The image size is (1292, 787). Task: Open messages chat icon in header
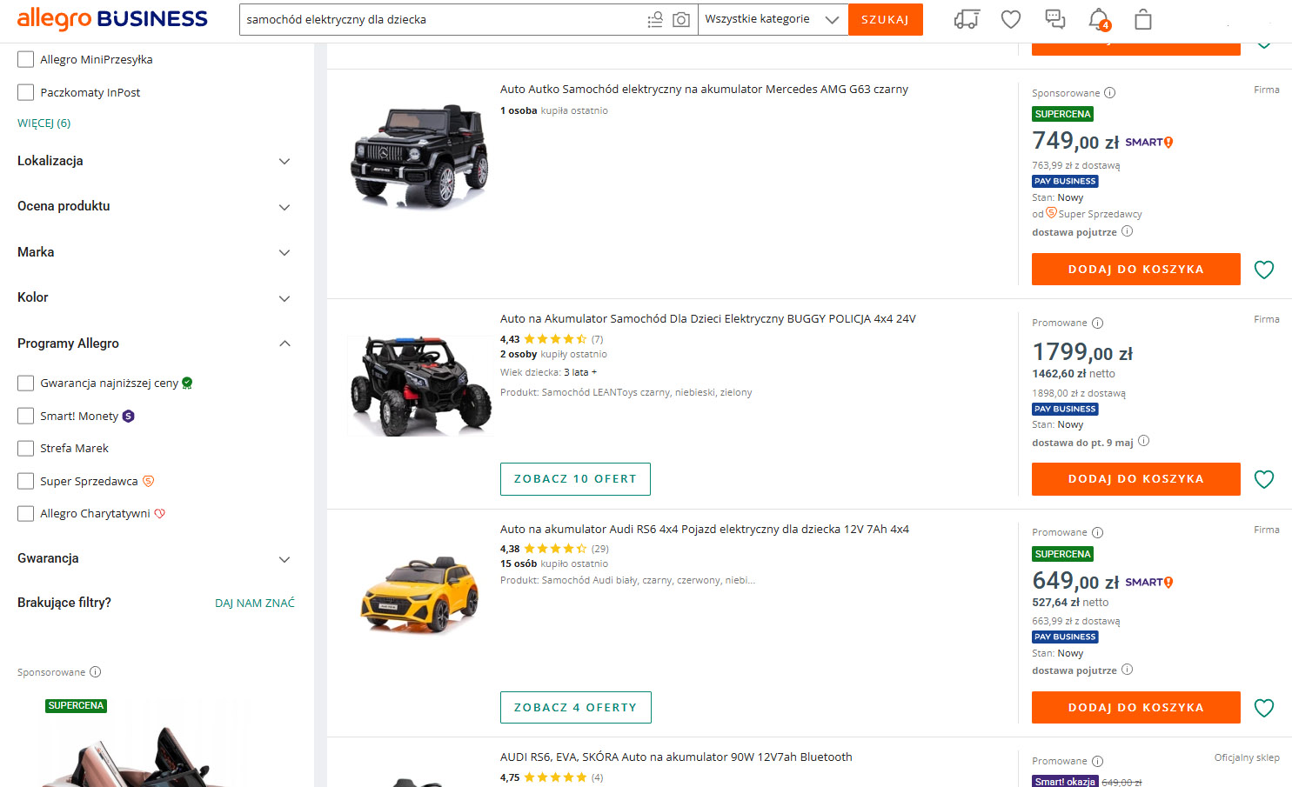click(1054, 19)
